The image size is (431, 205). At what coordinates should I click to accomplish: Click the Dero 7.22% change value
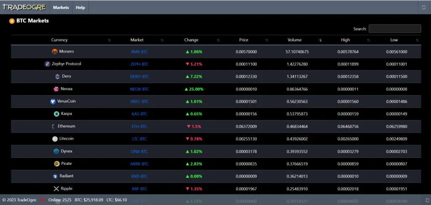click(x=194, y=77)
